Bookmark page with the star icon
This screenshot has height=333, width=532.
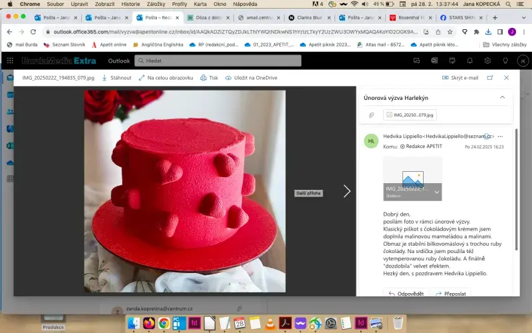click(x=476, y=31)
